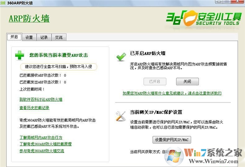The width and height of the screenshot is (245, 167).
Task: Open the 交流 tab
Action: (x=59, y=37)
